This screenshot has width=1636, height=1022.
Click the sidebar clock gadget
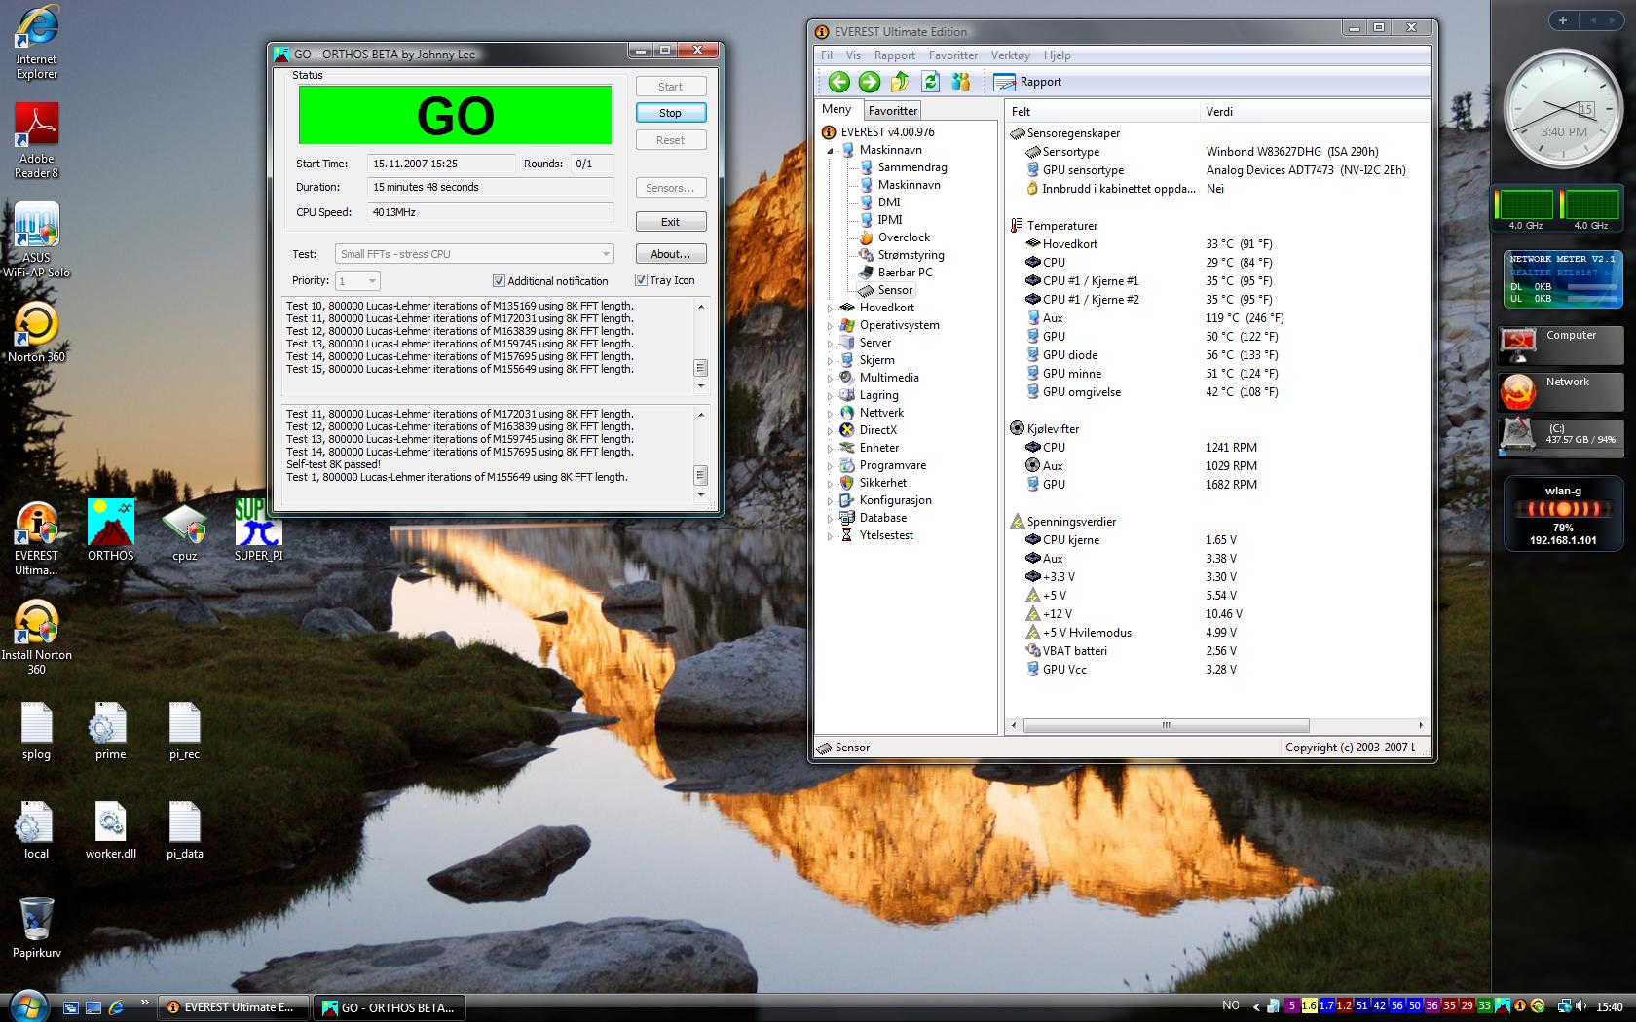coord(1563,110)
